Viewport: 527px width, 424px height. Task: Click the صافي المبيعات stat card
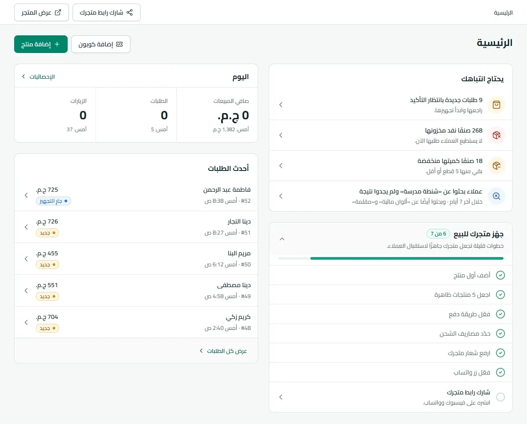pos(217,115)
